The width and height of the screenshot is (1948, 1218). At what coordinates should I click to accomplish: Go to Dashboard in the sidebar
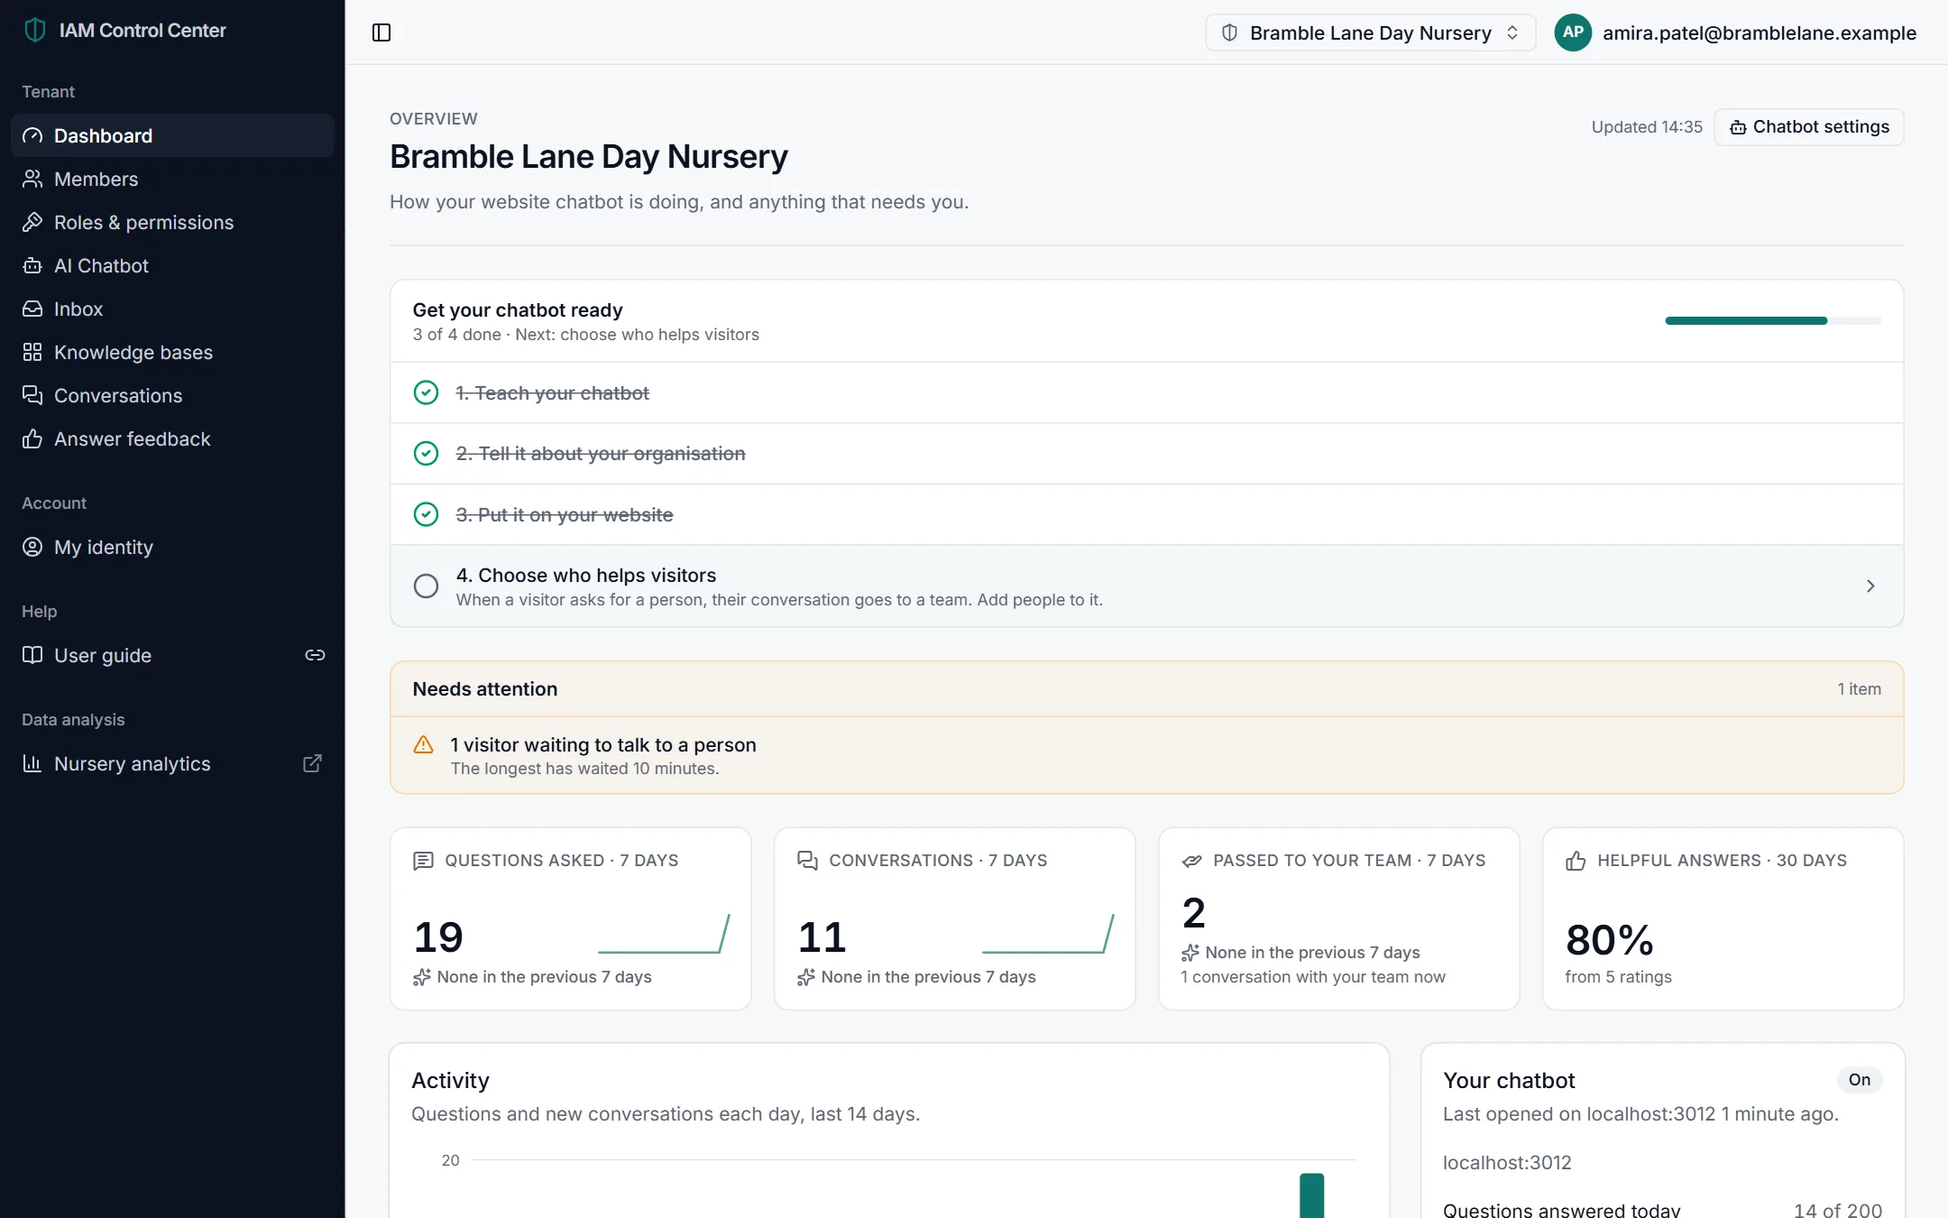tap(172, 135)
